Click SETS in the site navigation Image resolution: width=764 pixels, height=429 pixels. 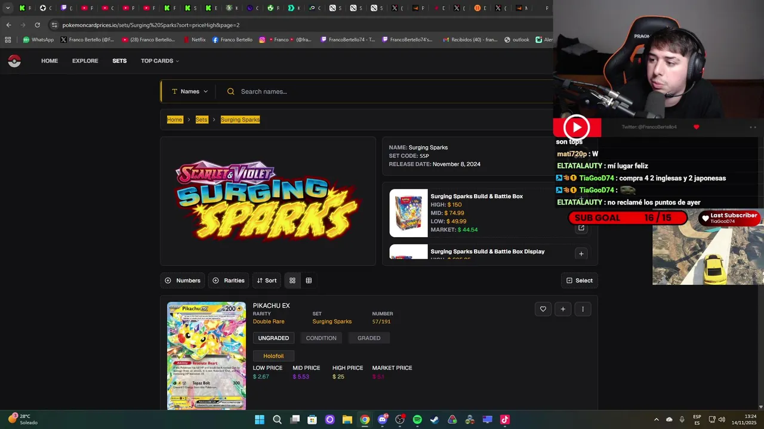(119, 61)
